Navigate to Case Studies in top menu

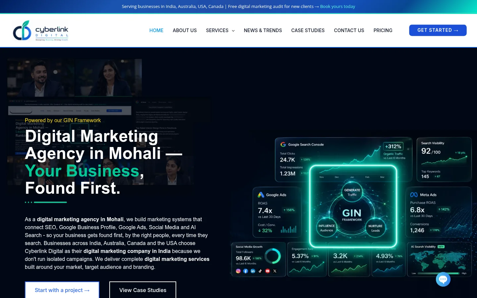pos(308,30)
